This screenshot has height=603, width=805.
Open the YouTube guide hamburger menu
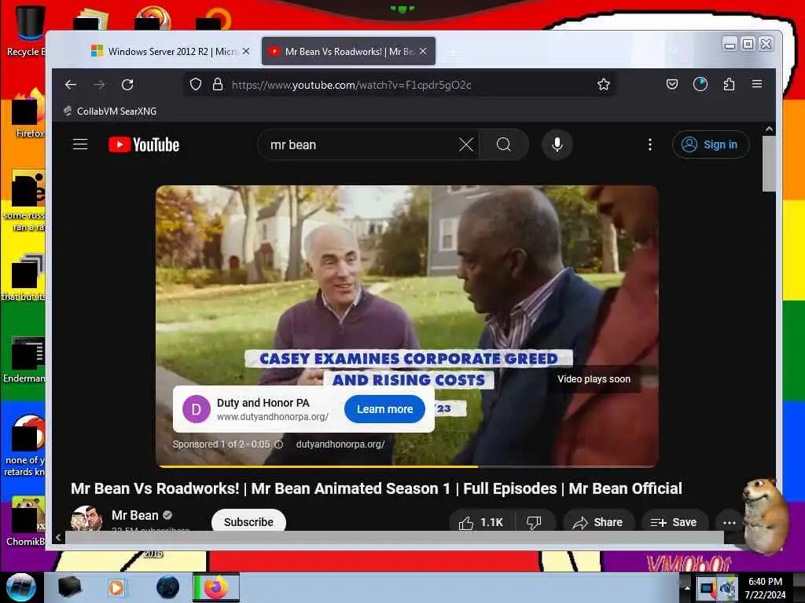[x=80, y=144]
